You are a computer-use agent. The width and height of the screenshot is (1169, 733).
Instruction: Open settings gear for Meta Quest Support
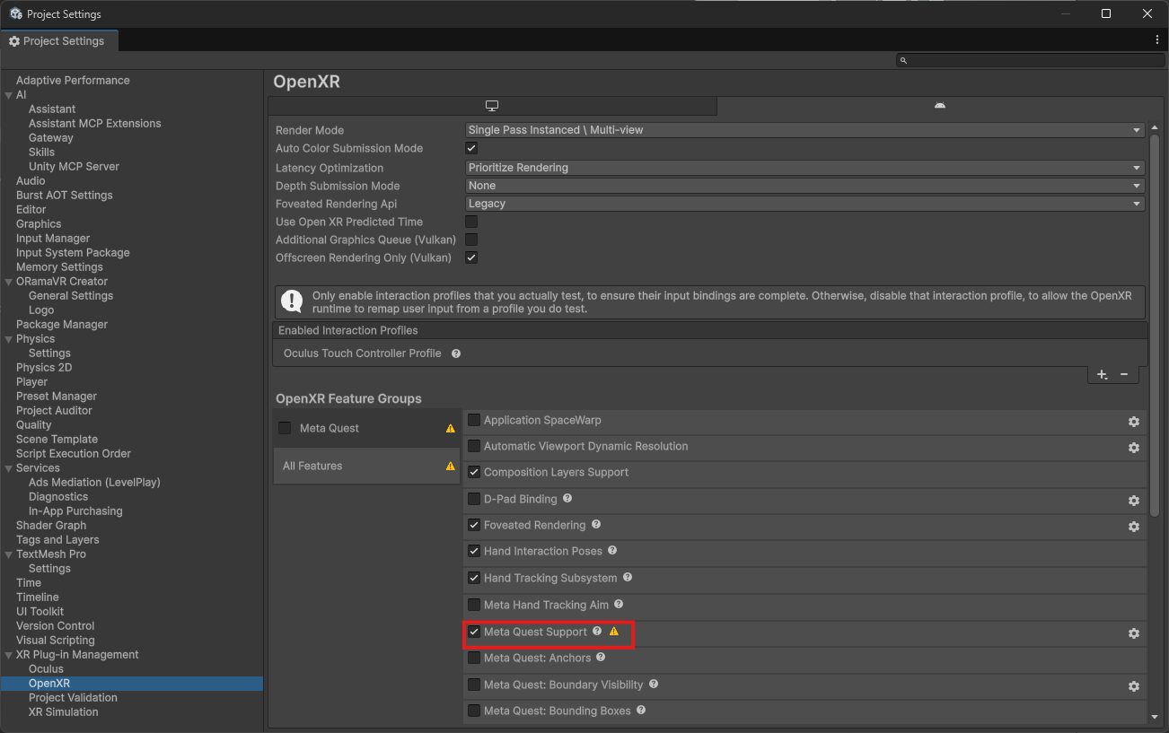point(1133,633)
